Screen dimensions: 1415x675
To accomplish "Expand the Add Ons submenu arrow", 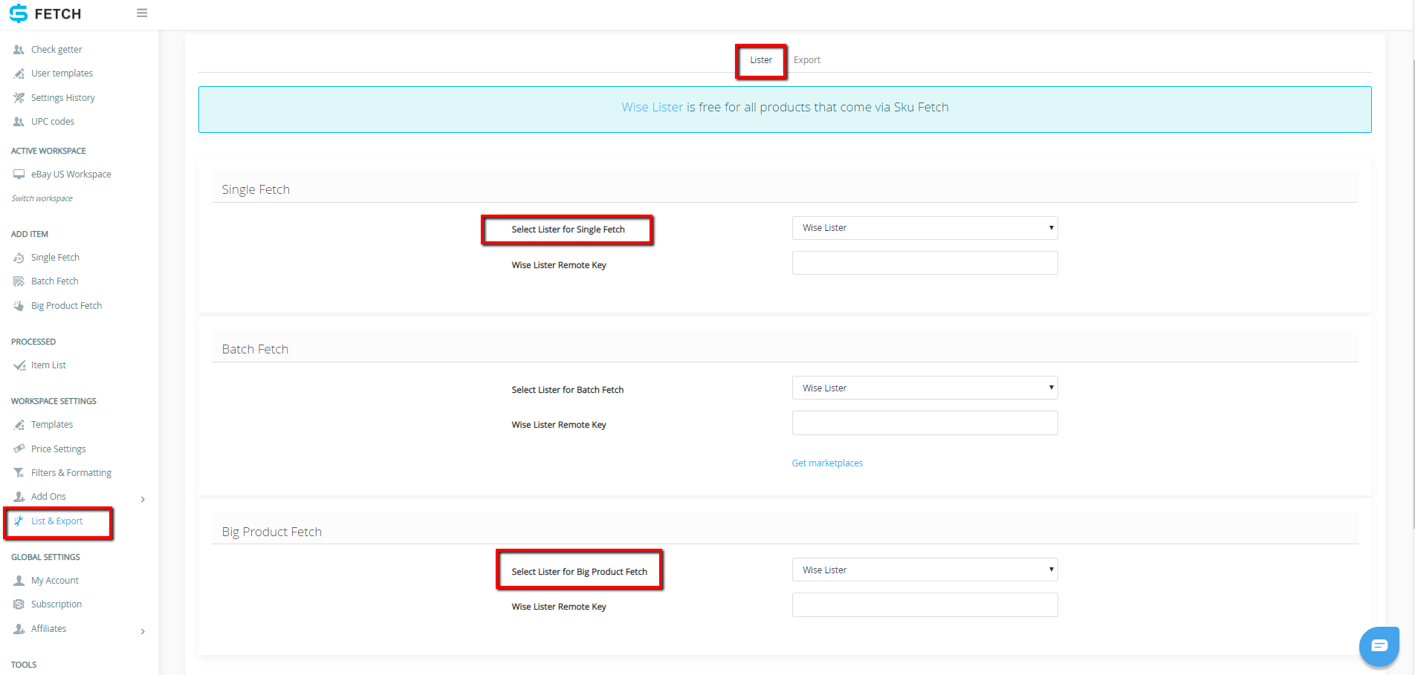I will [143, 499].
